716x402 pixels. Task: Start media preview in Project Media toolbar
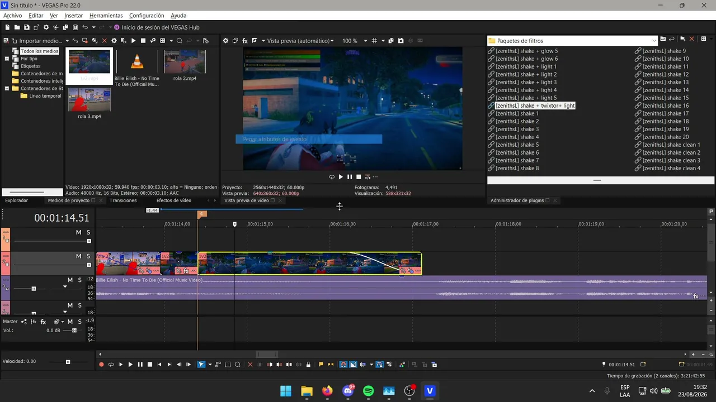coord(133,41)
